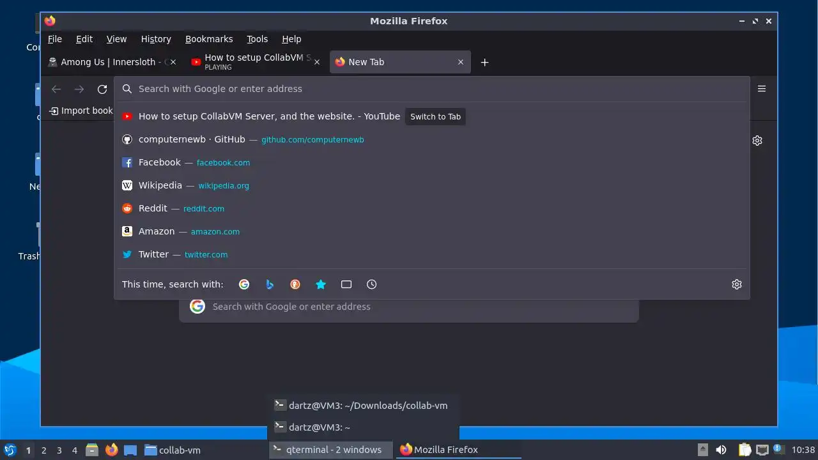Open network status tray icon
Screen dimensions: 818x460
tap(762, 450)
